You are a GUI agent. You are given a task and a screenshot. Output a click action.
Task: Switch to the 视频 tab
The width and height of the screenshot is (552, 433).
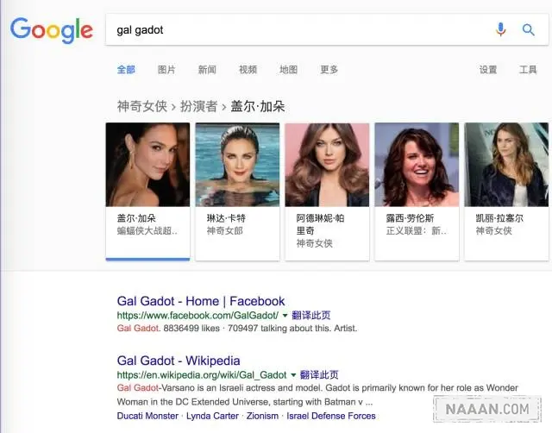(248, 70)
